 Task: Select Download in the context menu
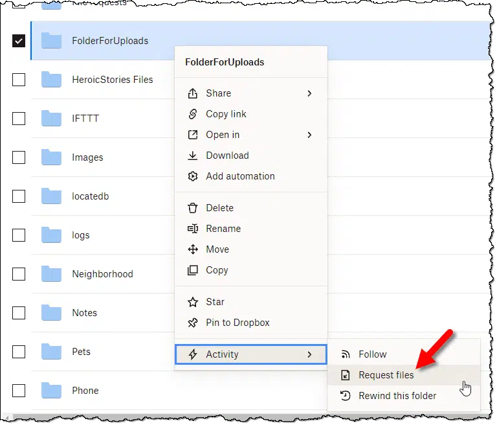coord(251,156)
